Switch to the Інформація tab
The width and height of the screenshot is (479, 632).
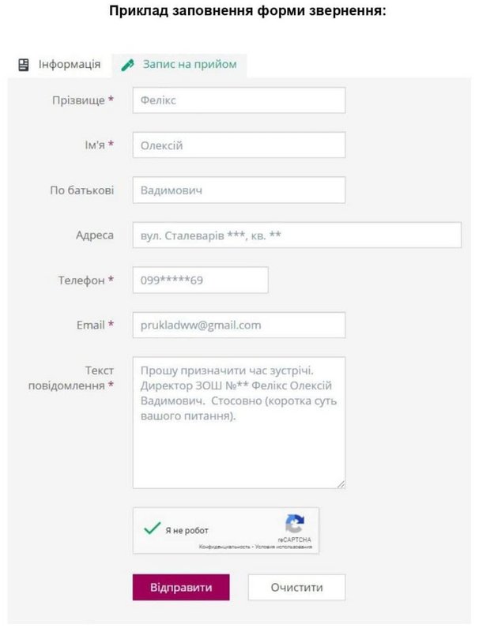pos(69,65)
